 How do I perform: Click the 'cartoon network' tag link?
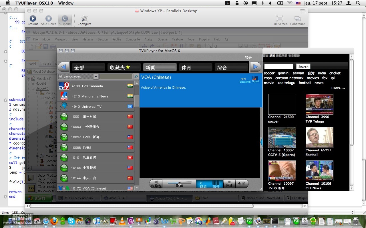point(289,78)
